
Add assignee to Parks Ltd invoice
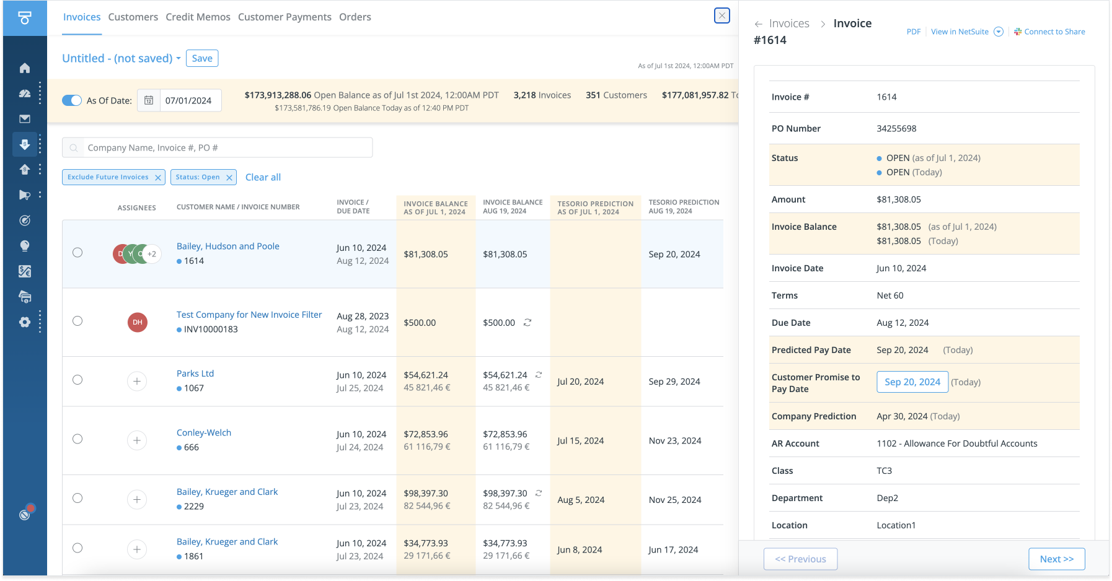[137, 381]
